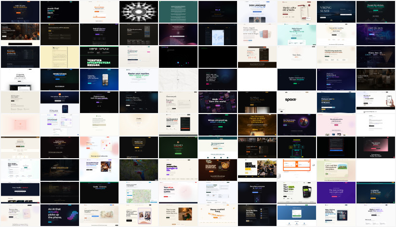Open the 'CREATE SHOWCASE' thumbnail with crowd photo
Viewport: 396px width, 227px height.
(257, 170)
